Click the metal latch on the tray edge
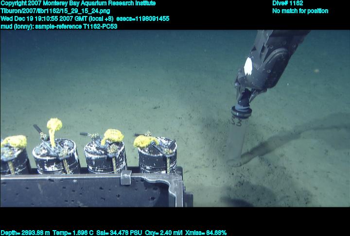350x236 pixels. [126, 177]
